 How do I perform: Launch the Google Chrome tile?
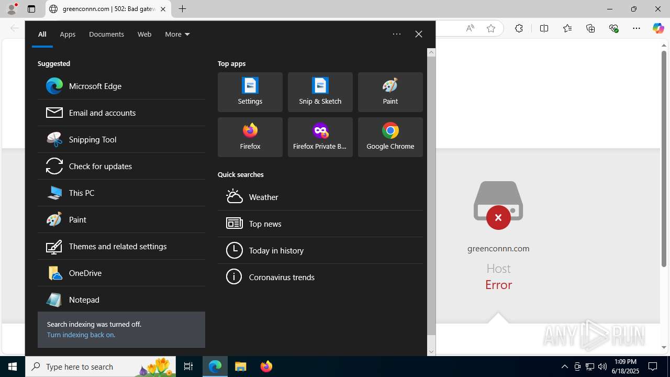click(390, 137)
